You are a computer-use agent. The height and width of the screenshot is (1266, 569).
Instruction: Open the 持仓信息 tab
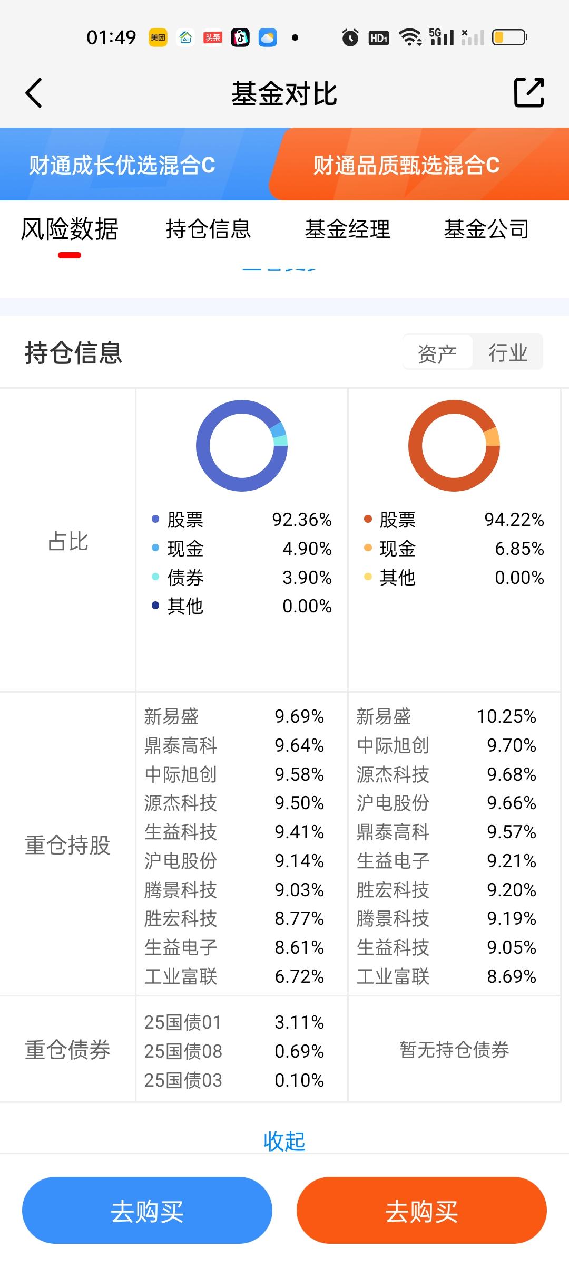(208, 229)
